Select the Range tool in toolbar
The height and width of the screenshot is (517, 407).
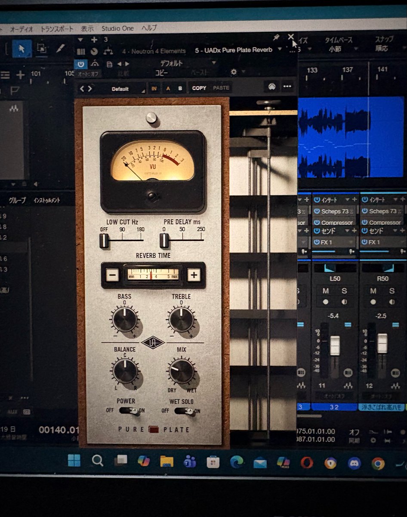pos(42,48)
